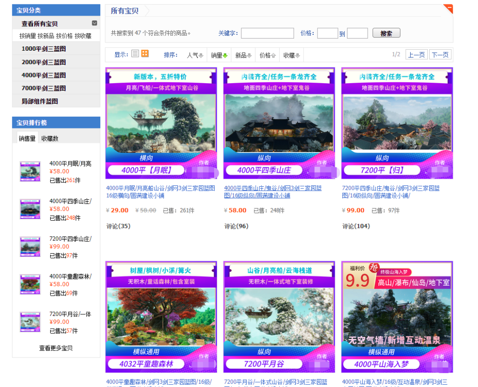Sort products by 价格 up arrow
This screenshot has width=478, height=387.
coord(273,55)
